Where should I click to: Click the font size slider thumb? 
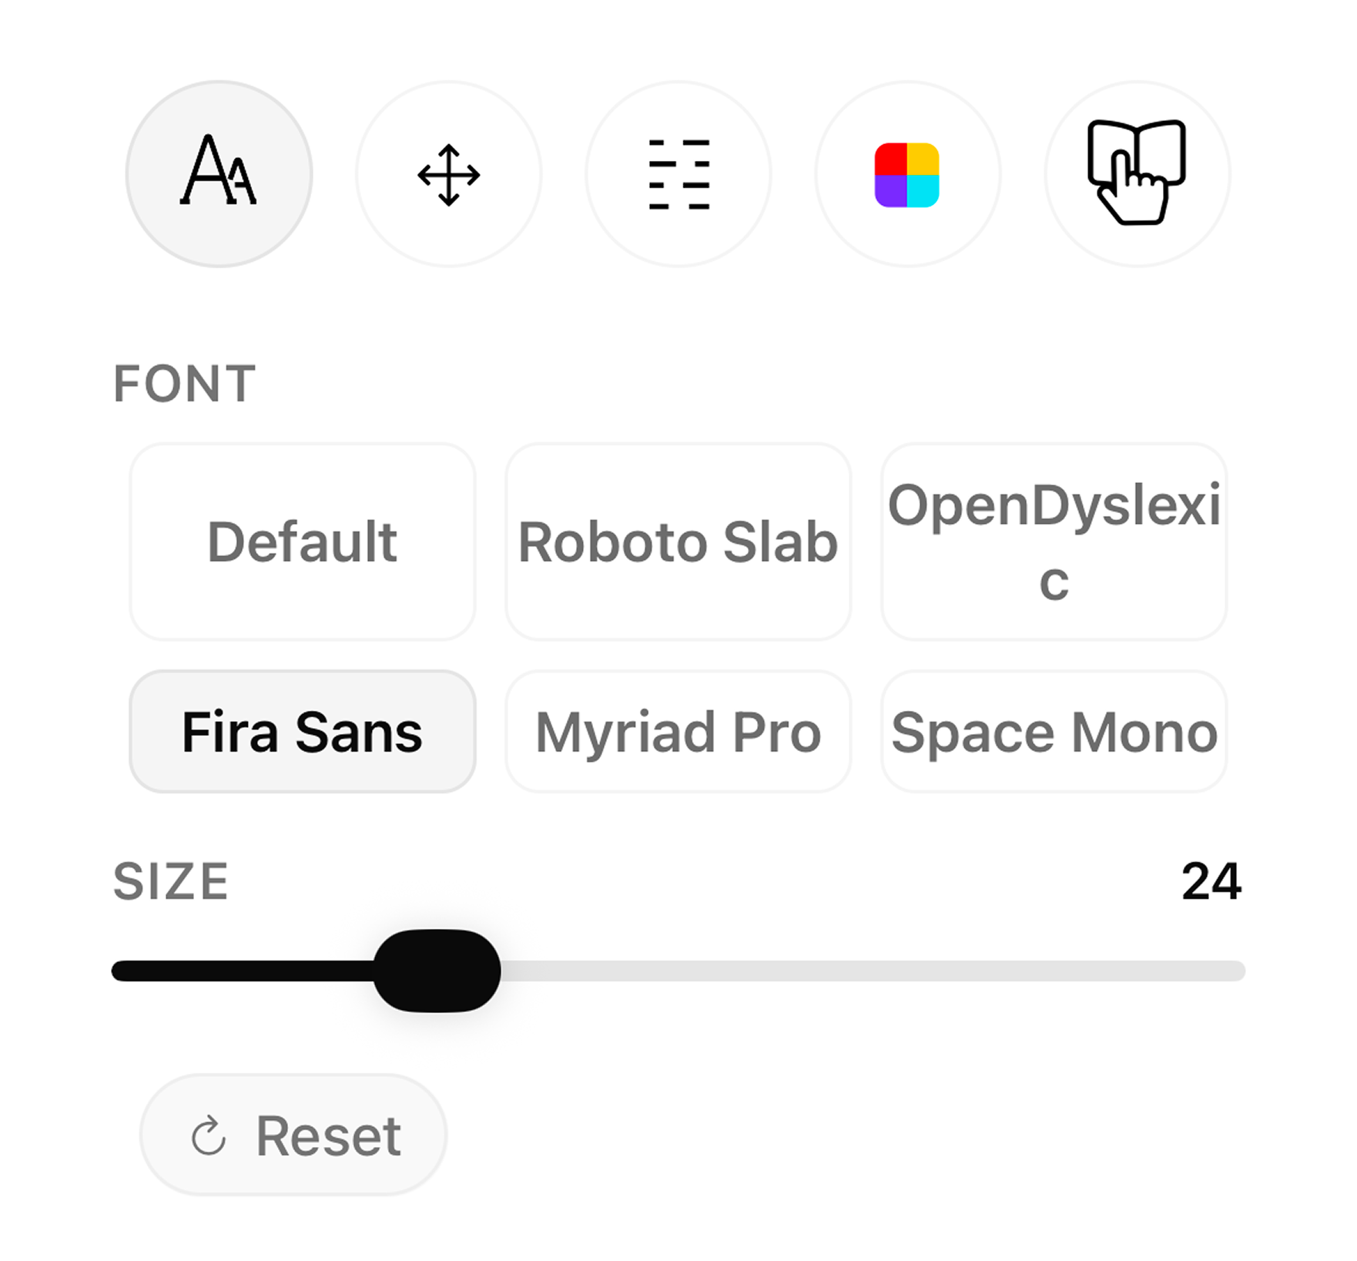[437, 971]
